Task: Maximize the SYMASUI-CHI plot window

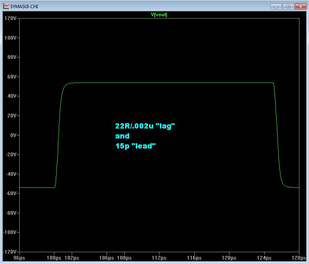Action: [288, 7]
